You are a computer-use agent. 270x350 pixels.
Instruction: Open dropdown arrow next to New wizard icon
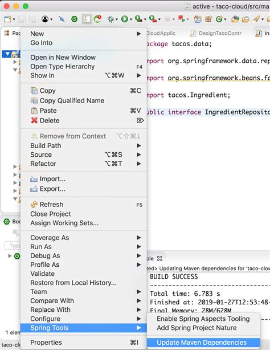14,19
